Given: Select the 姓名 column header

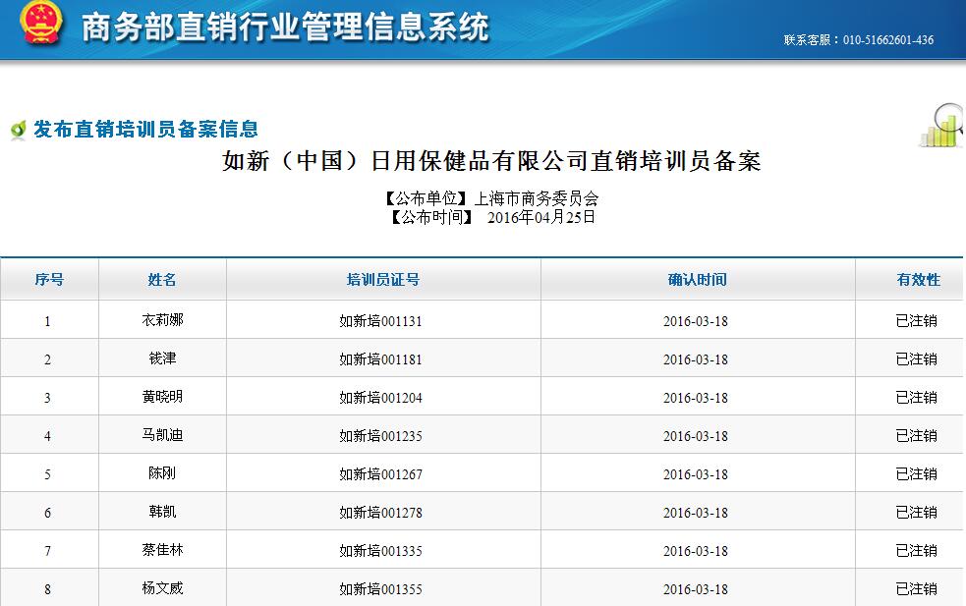Looking at the screenshot, I should [x=162, y=280].
